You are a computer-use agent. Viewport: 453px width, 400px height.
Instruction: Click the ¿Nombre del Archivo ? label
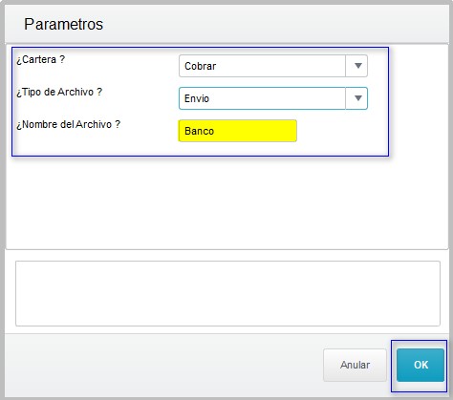[x=69, y=124]
